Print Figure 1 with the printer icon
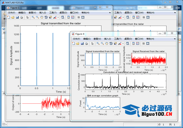The width and height of the screenshot is (183, 128). click(22, 17)
